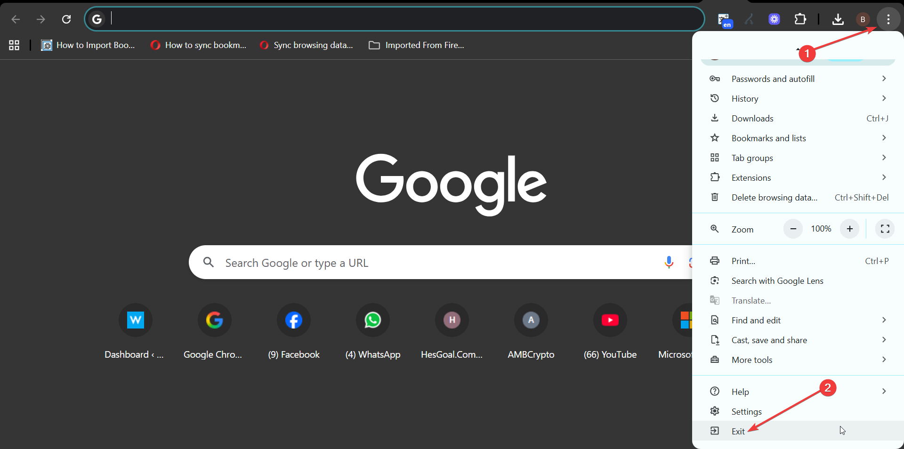Select Print... in Chrome menu

798,261
